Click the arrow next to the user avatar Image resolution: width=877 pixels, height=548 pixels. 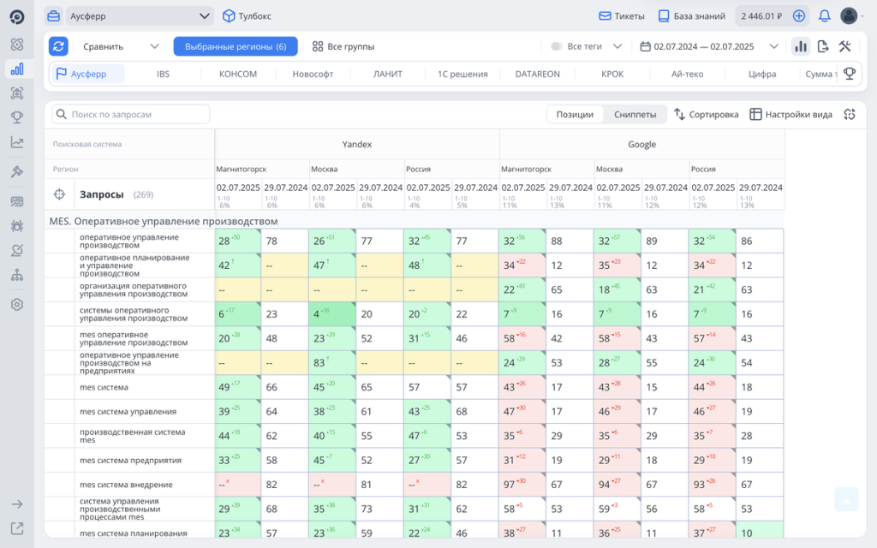(x=862, y=16)
